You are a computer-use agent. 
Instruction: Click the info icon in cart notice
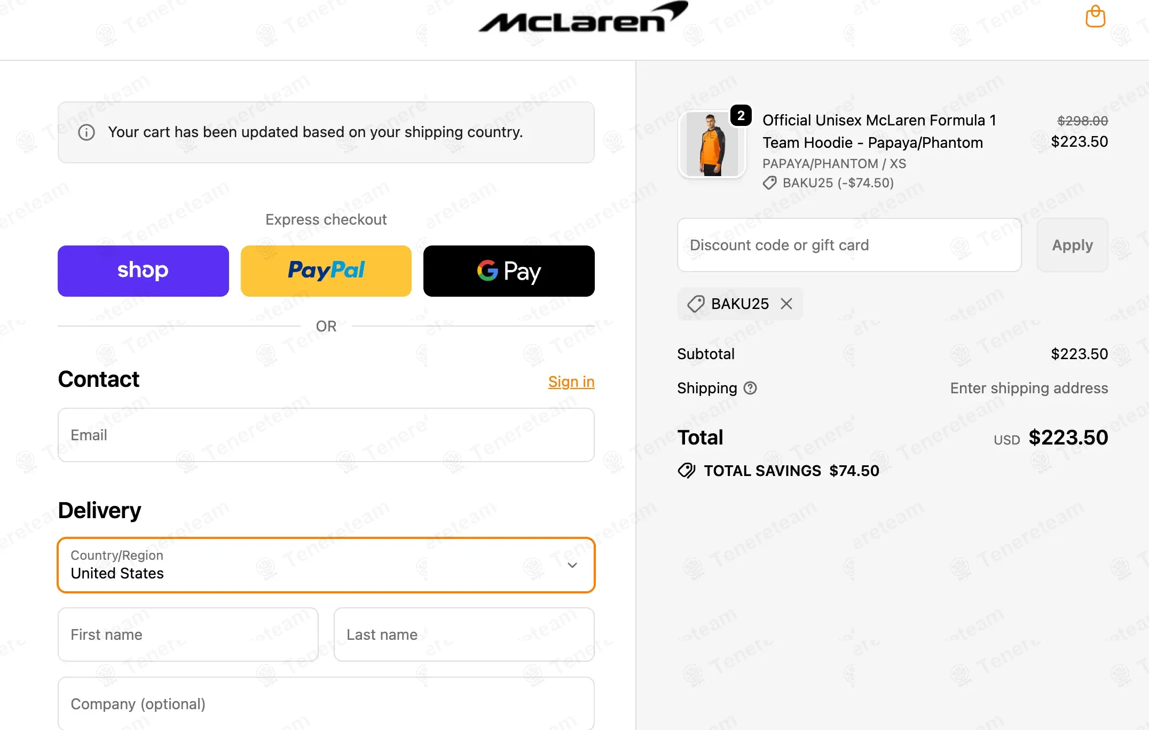(86, 132)
